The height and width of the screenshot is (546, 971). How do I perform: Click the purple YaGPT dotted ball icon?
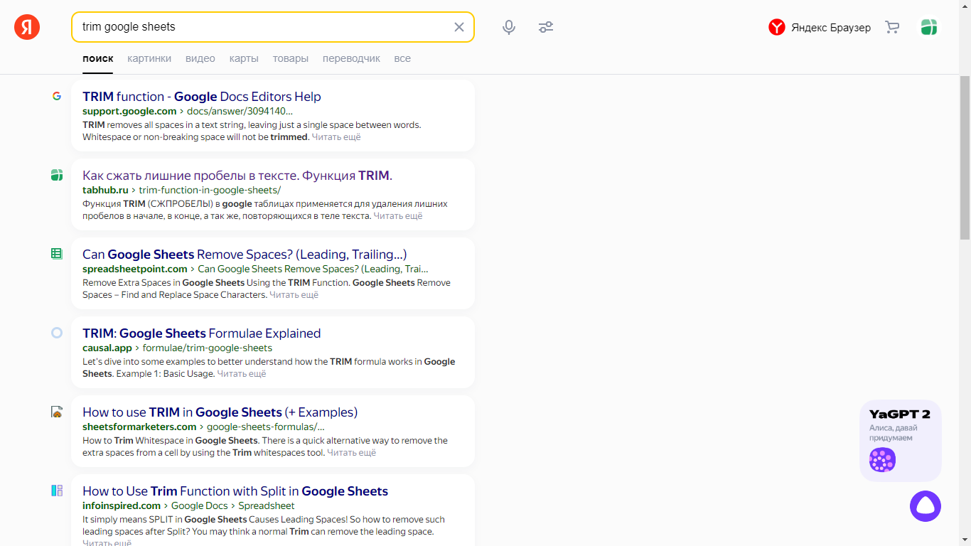(882, 460)
